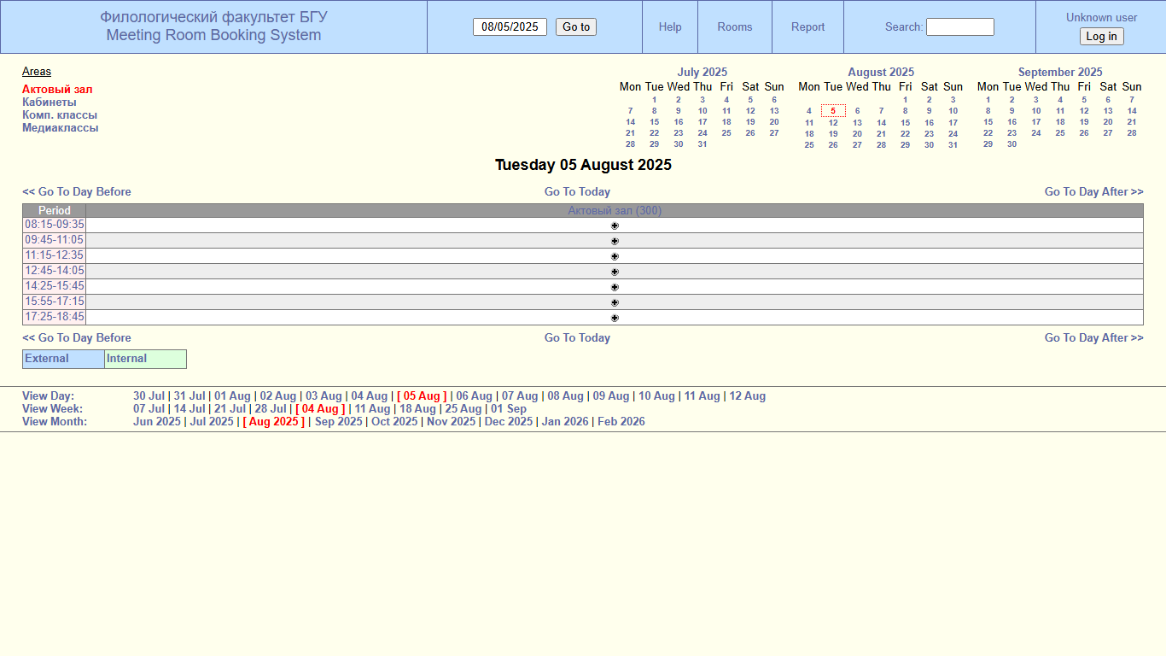Open the Help menu item
Screen dimensions: 1166x656
[x=670, y=27]
